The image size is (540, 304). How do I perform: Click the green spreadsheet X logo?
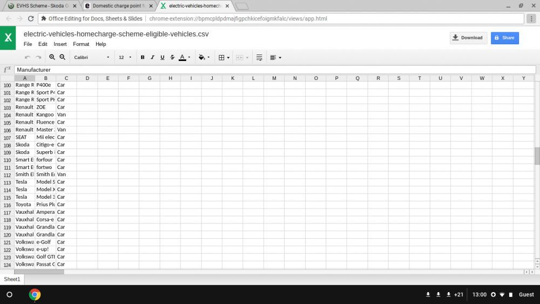pos(8,38)
